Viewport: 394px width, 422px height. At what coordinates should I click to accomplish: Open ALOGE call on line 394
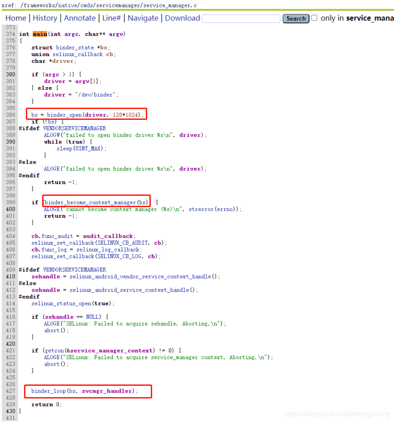click(x=52, y=169)
